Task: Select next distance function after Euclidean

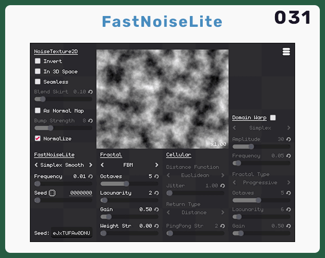Action: [223, 175]
